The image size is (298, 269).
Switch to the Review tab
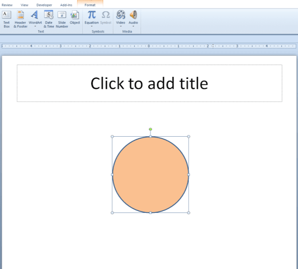tap(7, 5)
